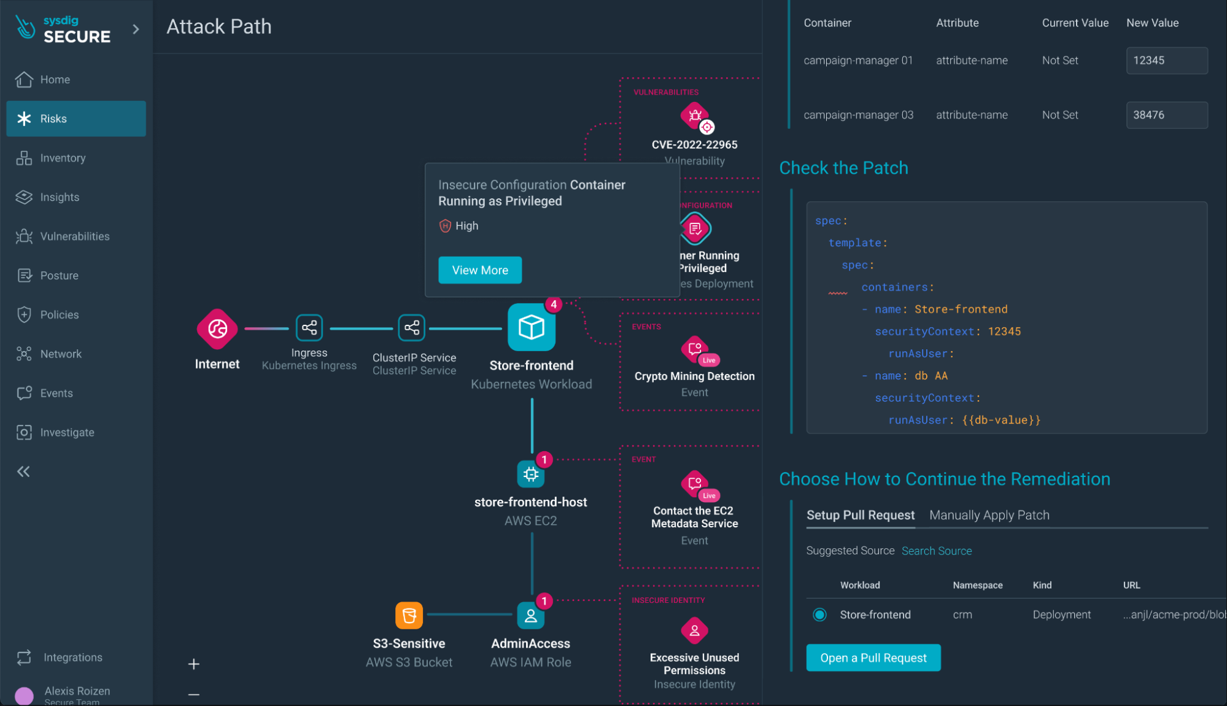Open the Posture section
Viewport: 1227px width, 706px height.
(x=59, y=275)
